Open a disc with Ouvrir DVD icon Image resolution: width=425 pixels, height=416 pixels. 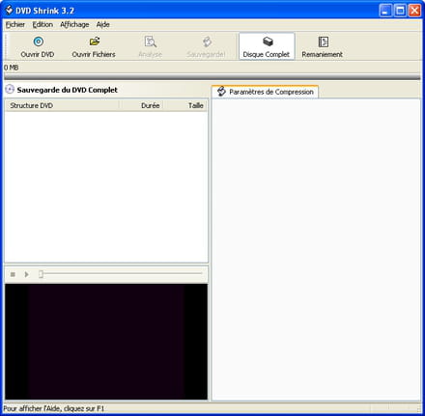(38, 42)
